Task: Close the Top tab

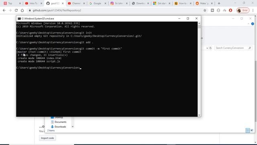Action: [20, 3]
